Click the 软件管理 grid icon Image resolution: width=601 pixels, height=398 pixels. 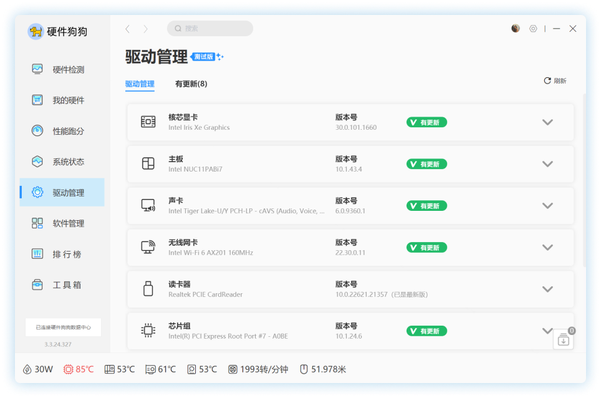tap(37, 223)
